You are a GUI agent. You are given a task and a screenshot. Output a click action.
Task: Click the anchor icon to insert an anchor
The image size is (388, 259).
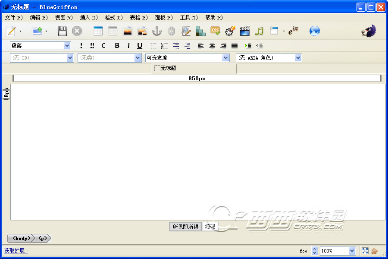click(157, 31)
